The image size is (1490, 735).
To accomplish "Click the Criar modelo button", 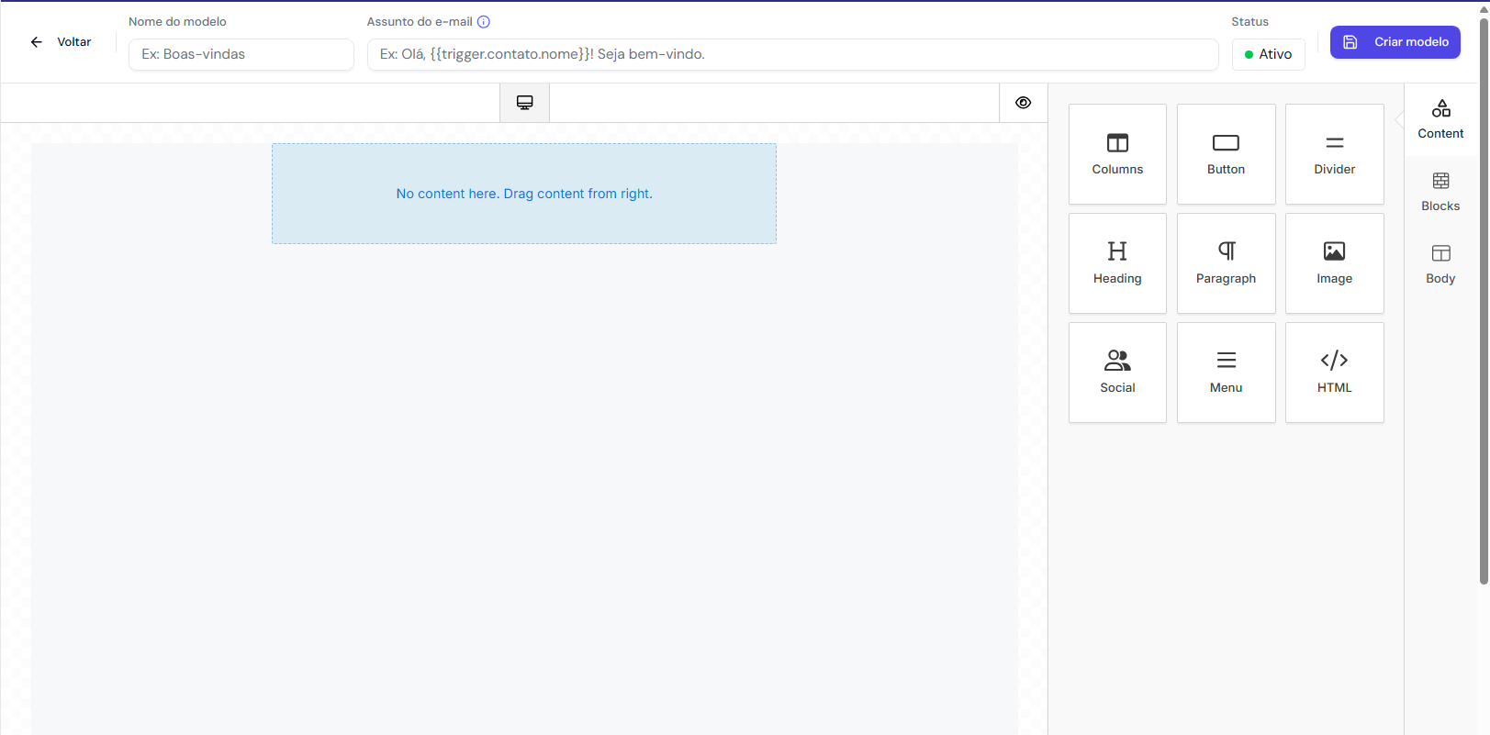I will [x=1395, y=42].
